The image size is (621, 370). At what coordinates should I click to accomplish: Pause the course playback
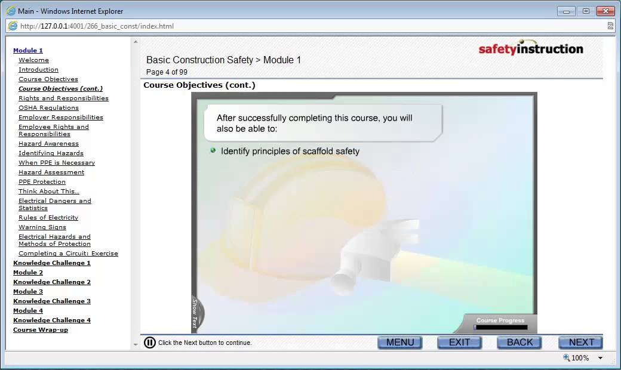tap(150, 343)
